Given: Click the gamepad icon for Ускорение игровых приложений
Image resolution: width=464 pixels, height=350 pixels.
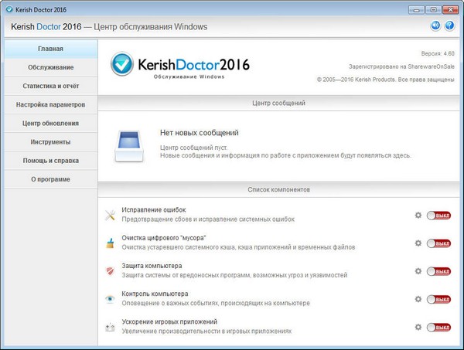Looking at the screenshot, I should click(110, 327).
